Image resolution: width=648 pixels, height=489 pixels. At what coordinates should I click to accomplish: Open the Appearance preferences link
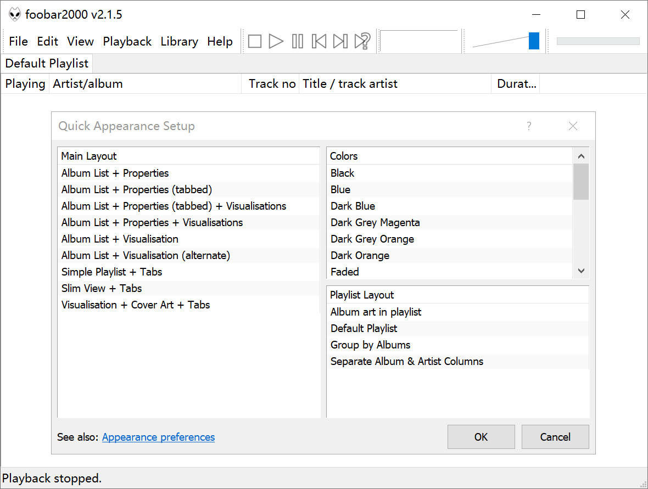coord(158,437)
